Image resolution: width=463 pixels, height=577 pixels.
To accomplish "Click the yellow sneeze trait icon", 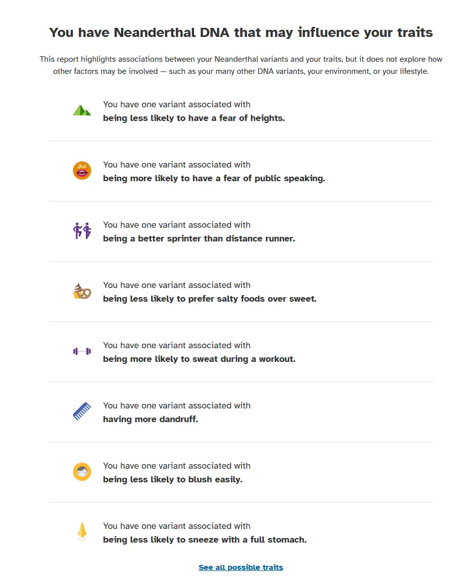I will click(x=82, y=532).
